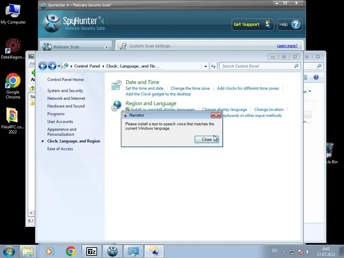The width and height of the screenshot is (344, 258).
Task: Select Clock, Language, and Region breadcrumb
Action: coord(133,66)
